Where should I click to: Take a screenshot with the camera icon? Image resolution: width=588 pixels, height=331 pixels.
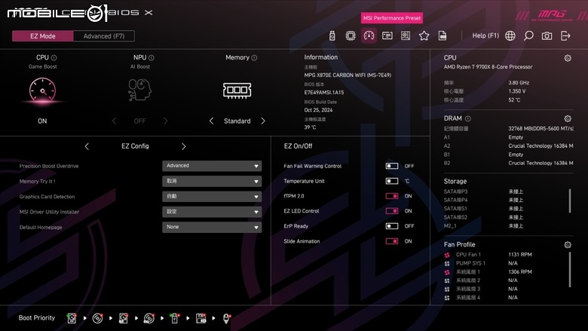pos(547,35)
